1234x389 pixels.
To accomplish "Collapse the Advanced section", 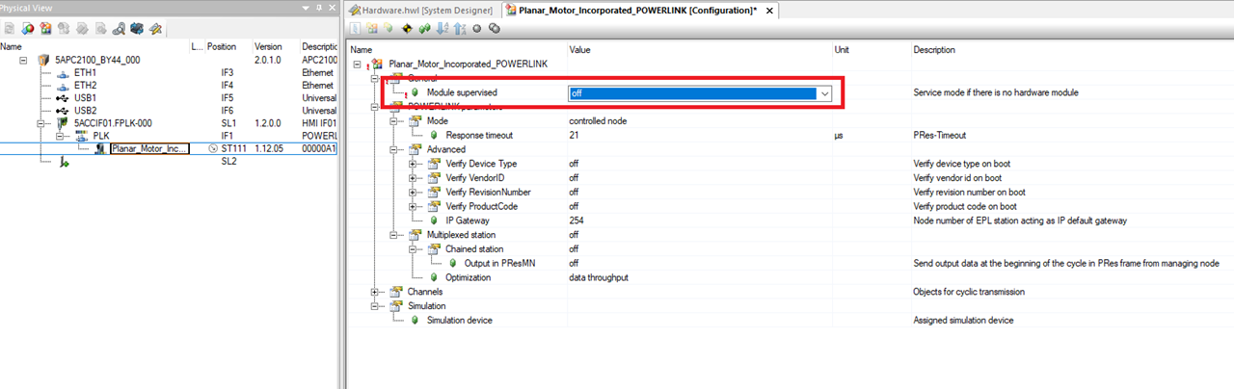I will point(393,150).
